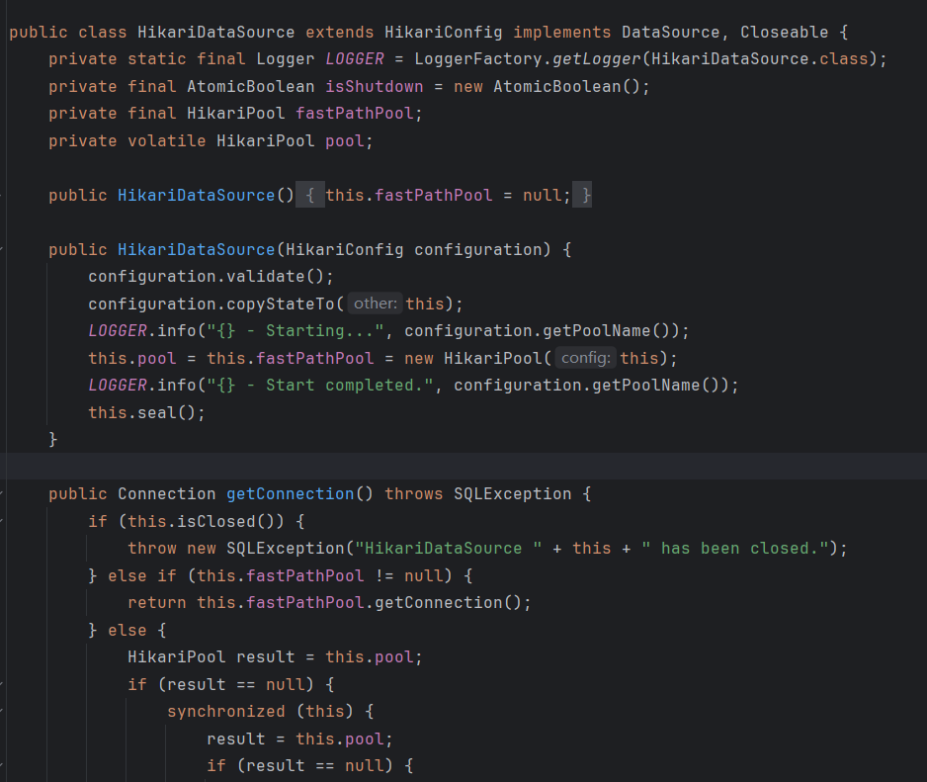Click the 'other:' parameter inlay hint
The width and height of the screenshot is (927, 782).
[x=375, y=304]
